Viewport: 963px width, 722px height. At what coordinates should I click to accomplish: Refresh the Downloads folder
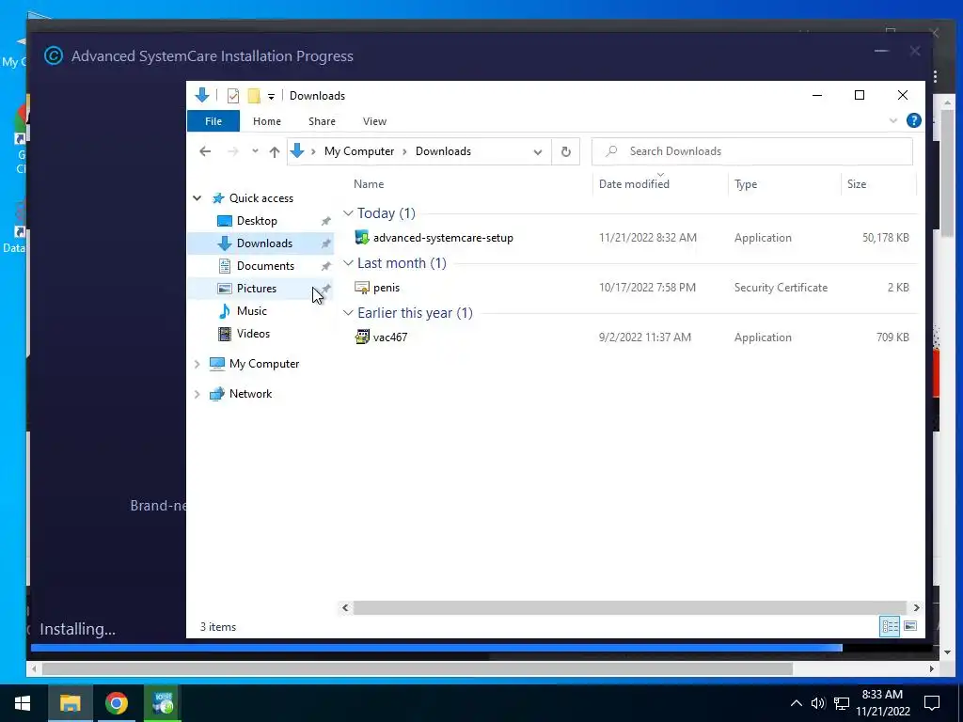click(x=565, y=151)
